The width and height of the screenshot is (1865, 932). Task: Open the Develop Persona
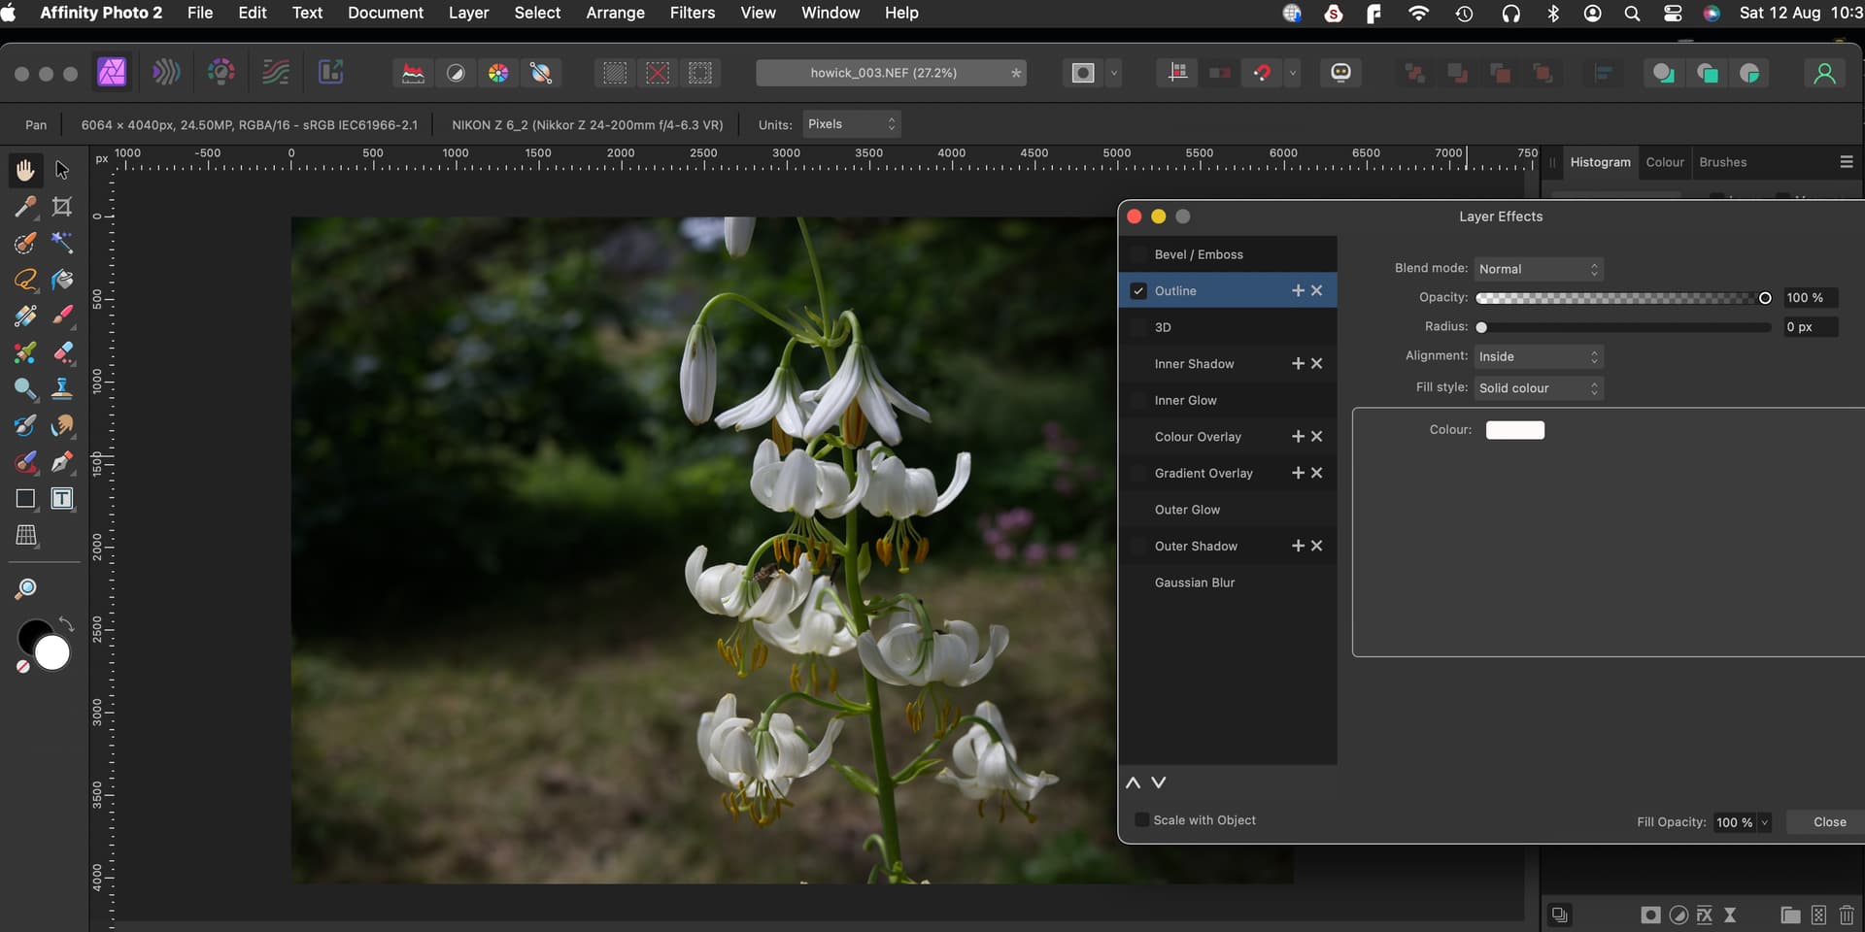pyautogui.click(x=220, y=73)
